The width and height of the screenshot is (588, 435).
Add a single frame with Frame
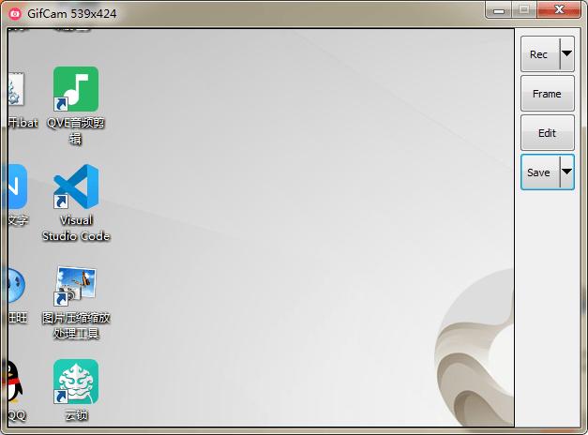point(547,94)
